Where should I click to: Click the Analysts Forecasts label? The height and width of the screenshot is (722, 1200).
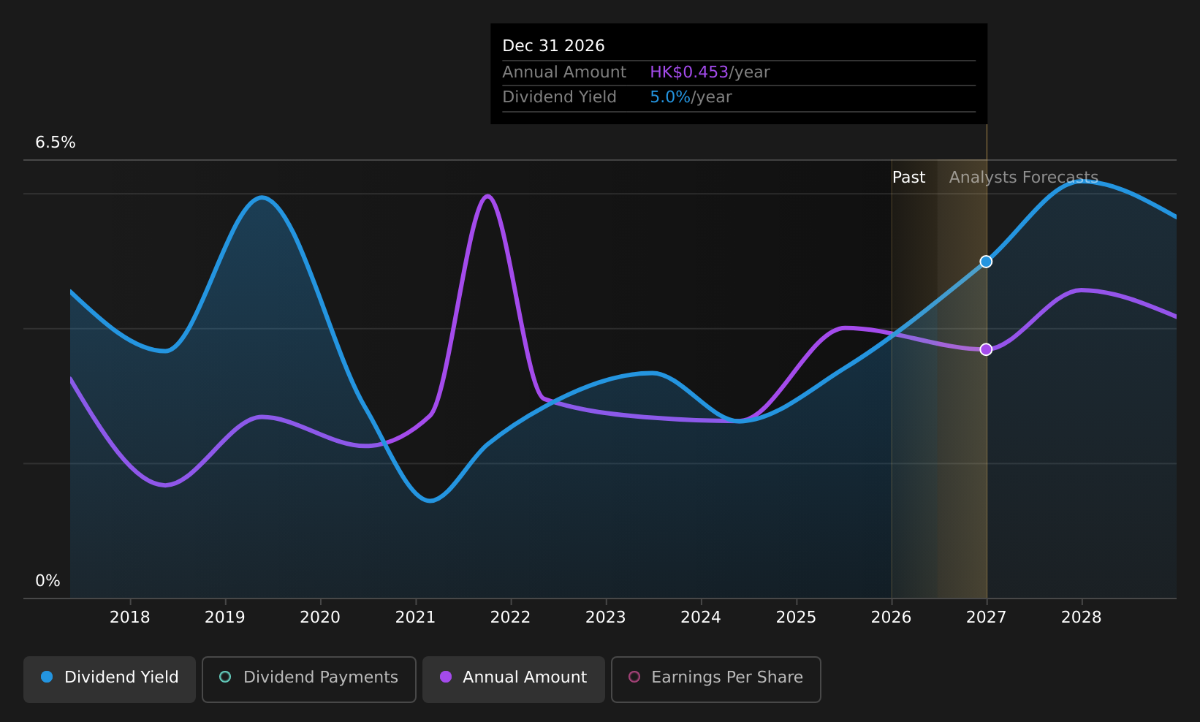pyautogui.click(x=1023, y=178)
